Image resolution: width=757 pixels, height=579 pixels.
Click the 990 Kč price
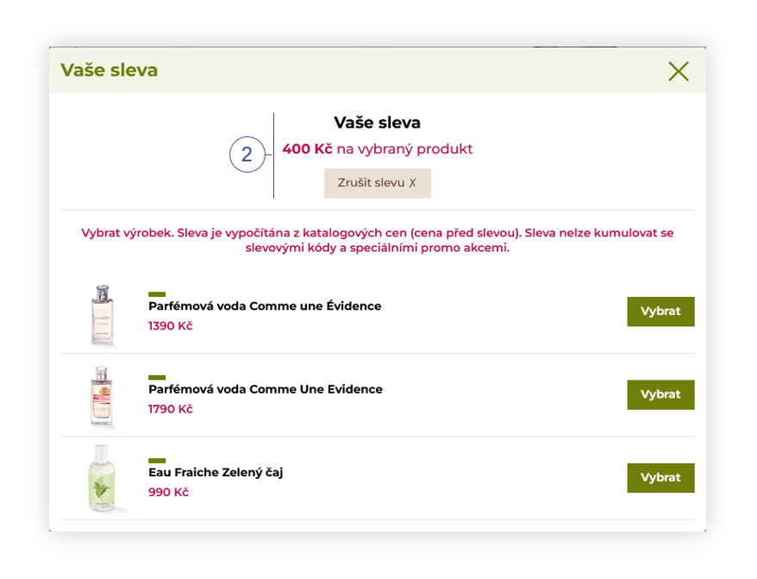tap(168, 492)
